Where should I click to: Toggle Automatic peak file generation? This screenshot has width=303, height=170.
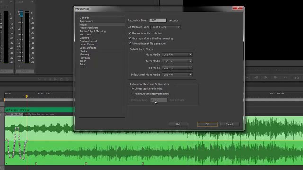coord(130,43)
